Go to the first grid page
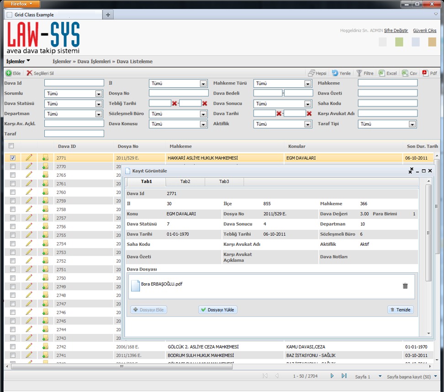 [x=265, y=376]
